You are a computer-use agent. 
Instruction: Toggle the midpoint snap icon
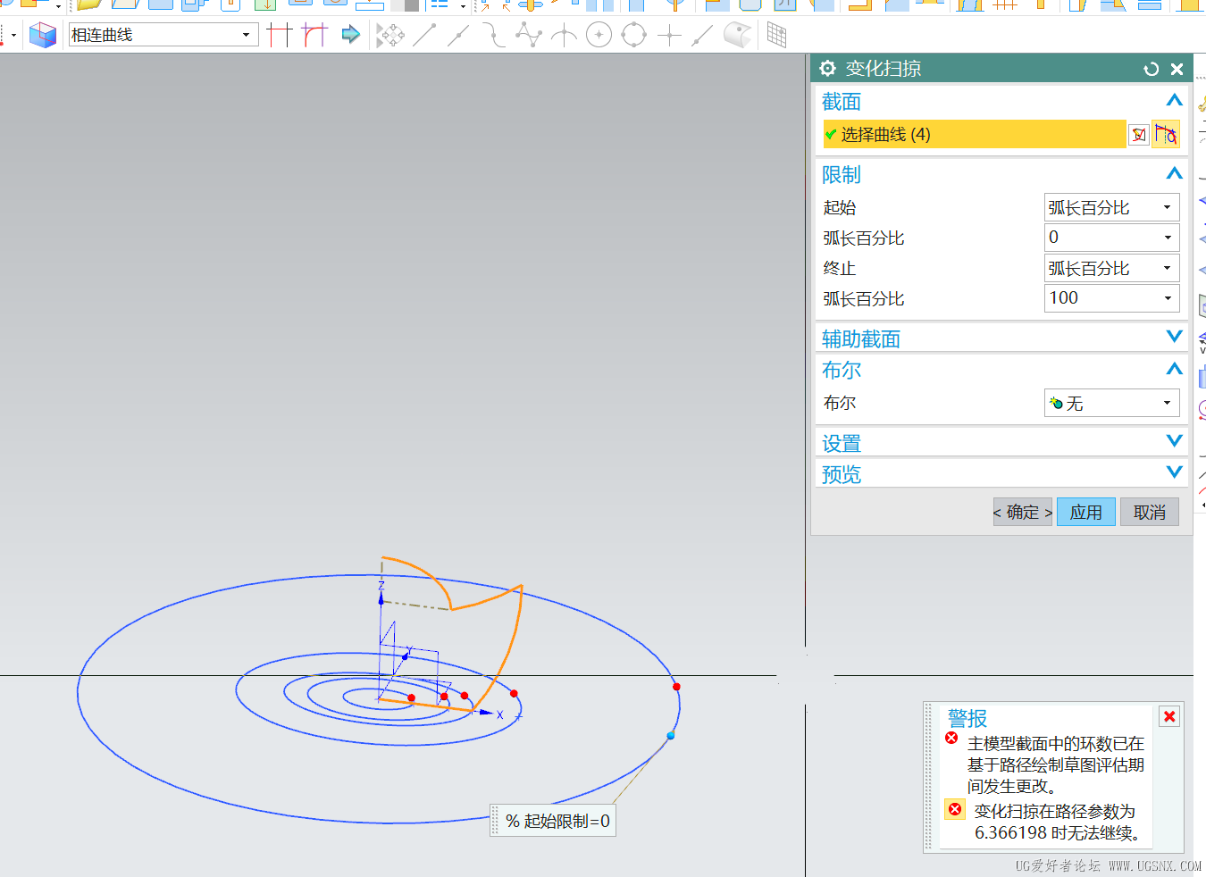(457, 36)
